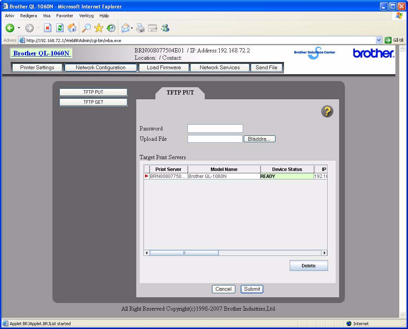Select TFTP PUT in the sidebar
Viewport: 408px width, 329px height.
tap(93, 92)
